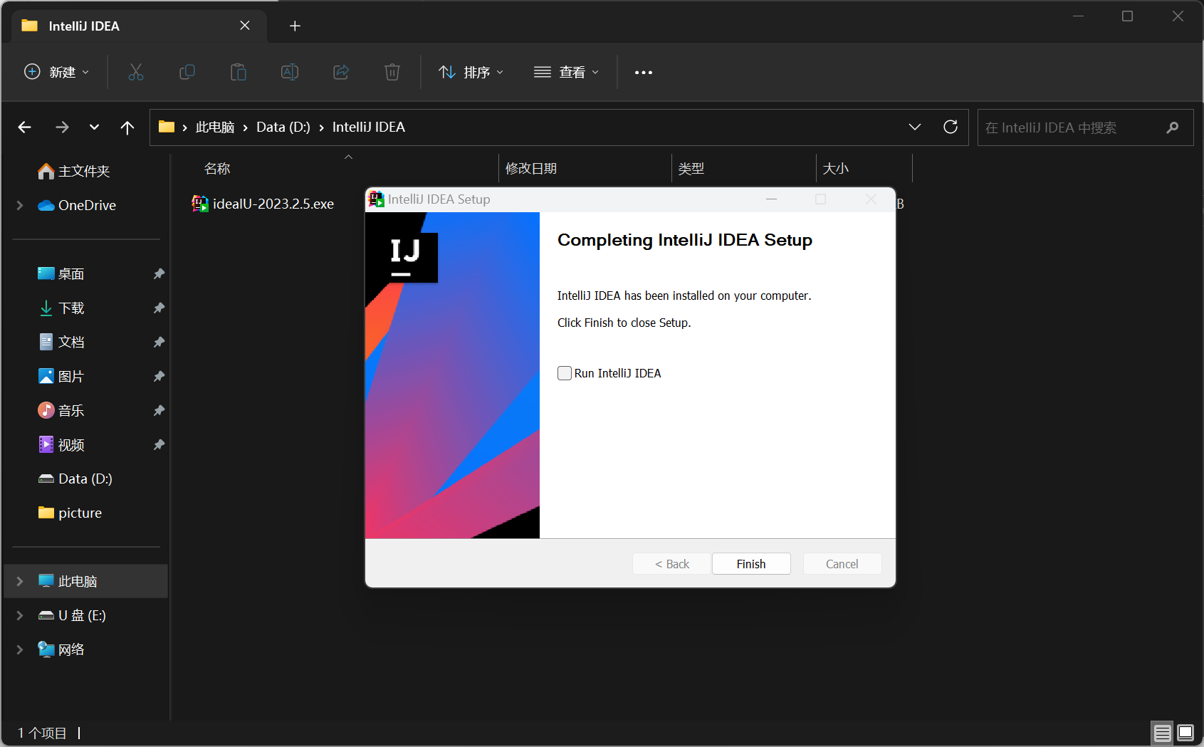Open the 新建 new item dropdown
1204x747 pixels.
[x=57, y=72]
